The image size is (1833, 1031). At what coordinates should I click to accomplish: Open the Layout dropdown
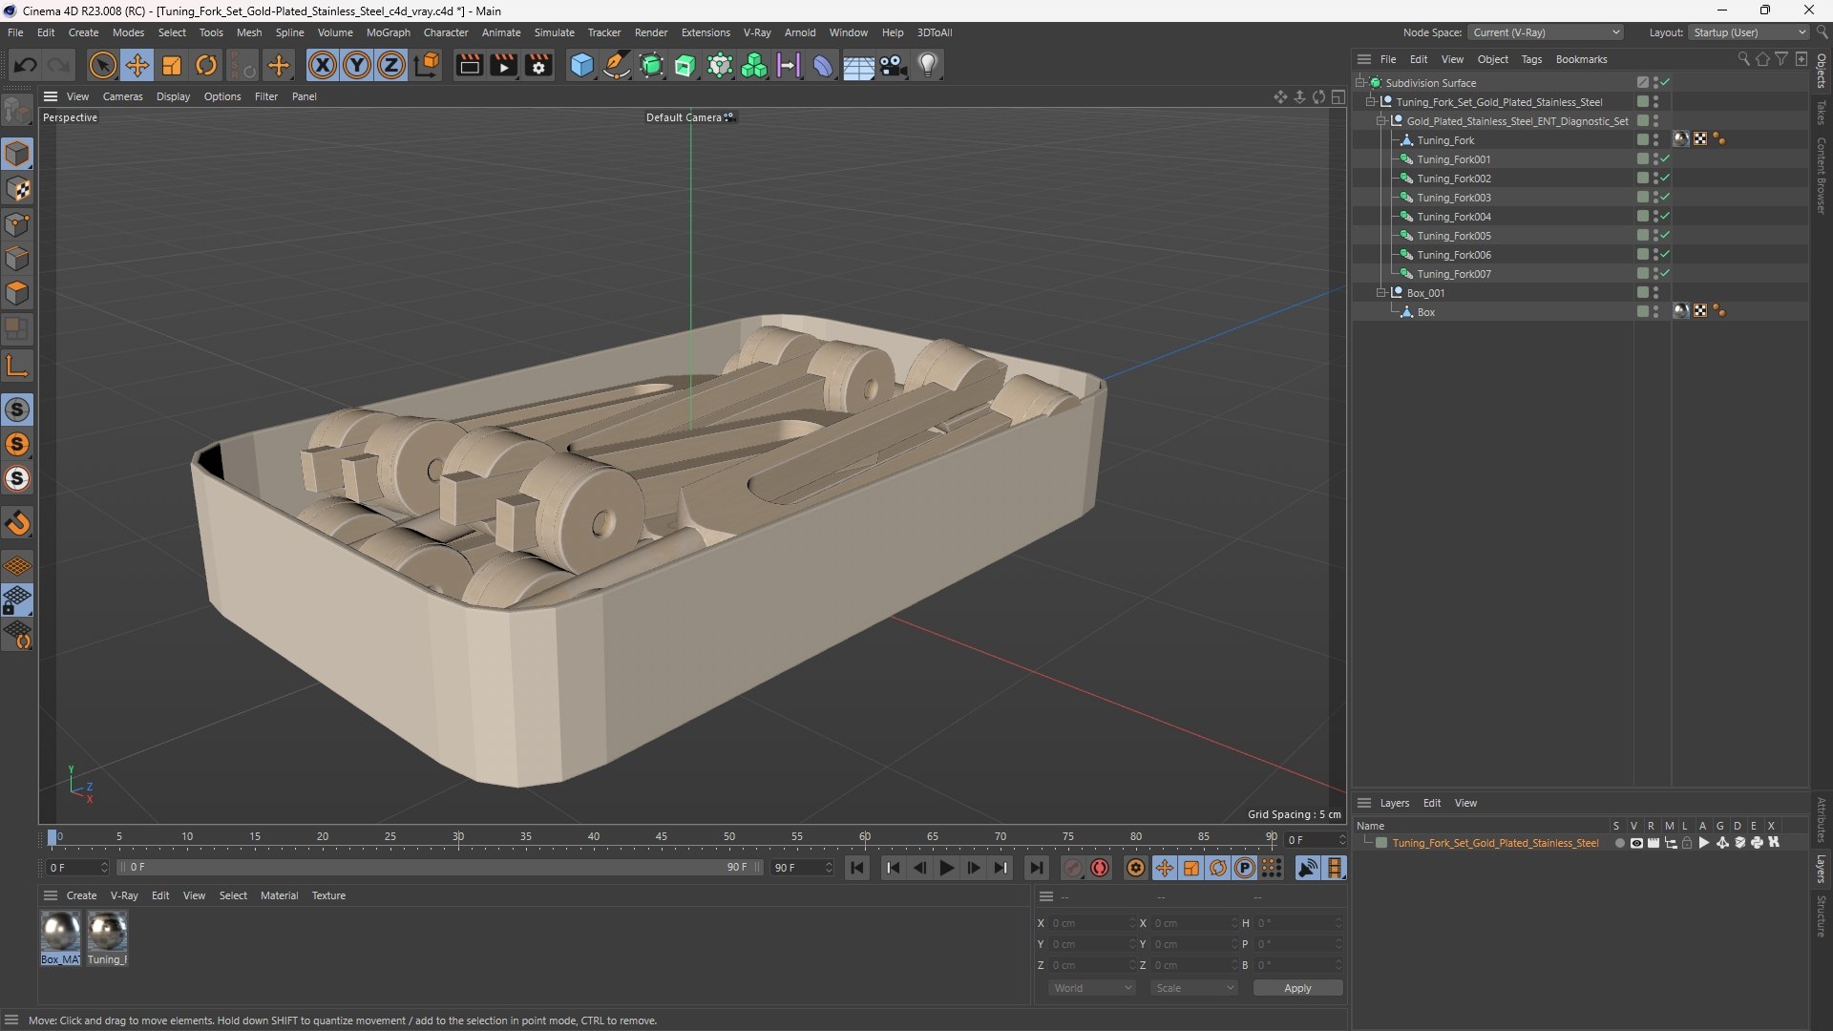point(1749,32)
